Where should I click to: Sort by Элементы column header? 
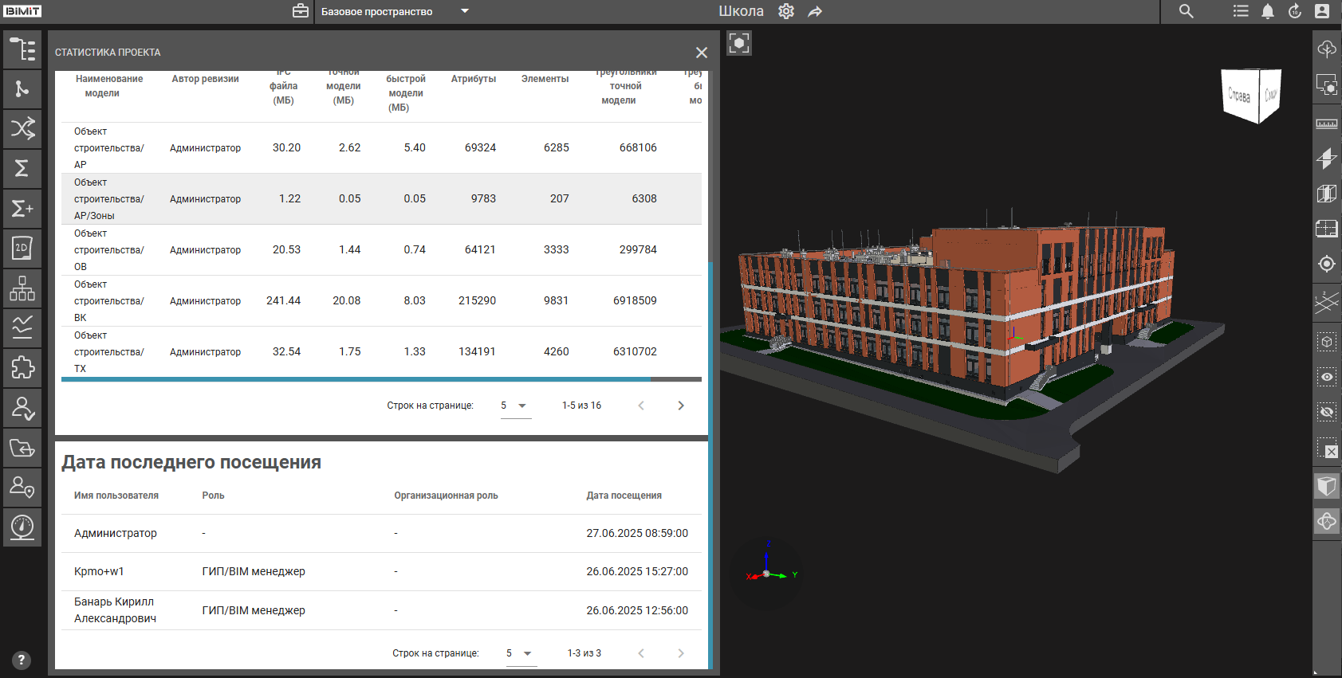[x=545, y=79]
